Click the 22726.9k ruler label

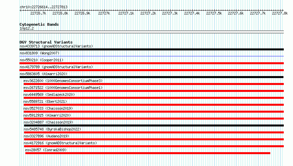pyautogui.click(x=82, y=13)
